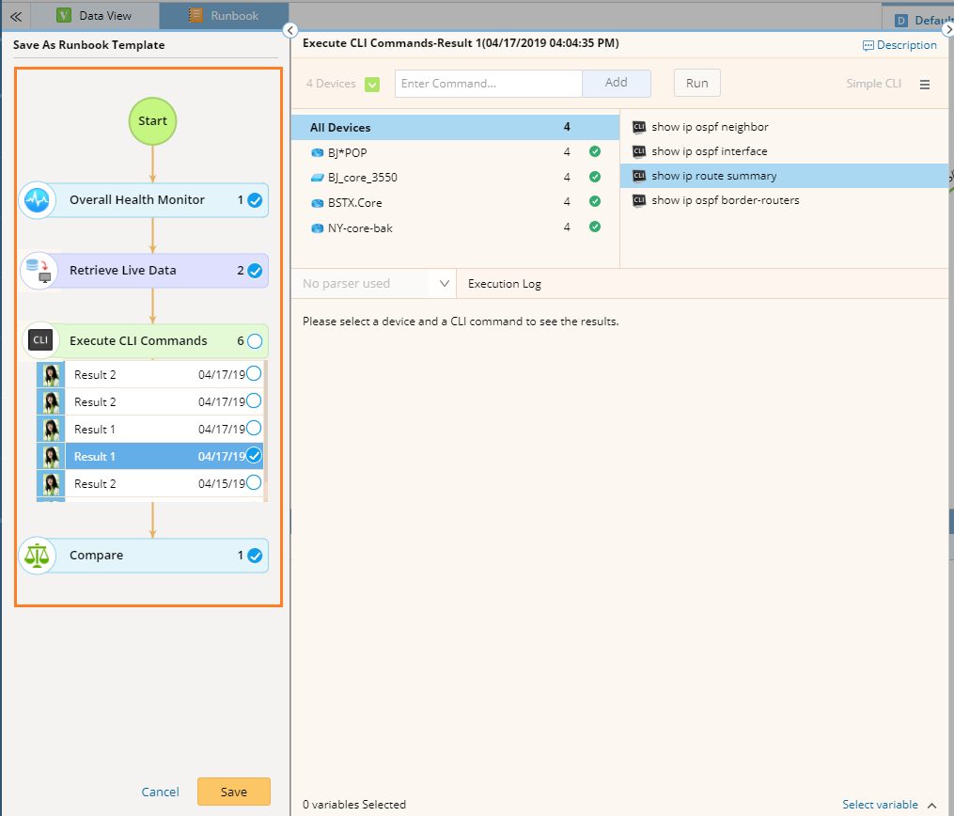Click the avatar on highlighted Result 1 row

[x=51, y=456]
